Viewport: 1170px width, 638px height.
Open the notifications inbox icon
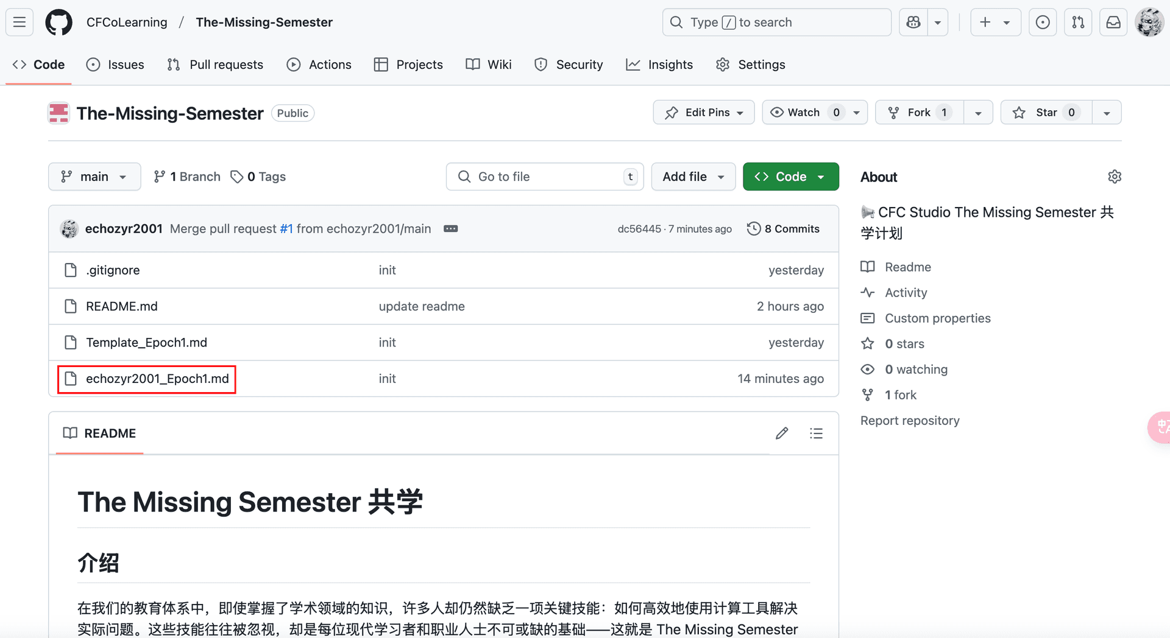point(1113,23)
